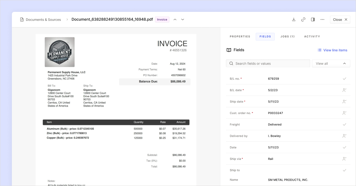The height and width of the screenshot is (186, 356).
Task: Click the Name value SM METAL PRODUCTS, INC.
Action: (x=288, y=180)
